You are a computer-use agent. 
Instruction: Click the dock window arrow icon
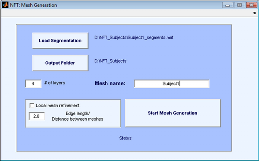point(254,13)
